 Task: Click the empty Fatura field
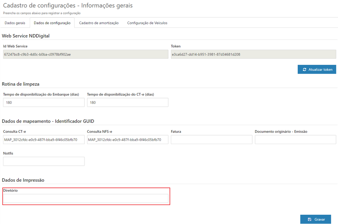pyautogui.click(x=211, y=139)
